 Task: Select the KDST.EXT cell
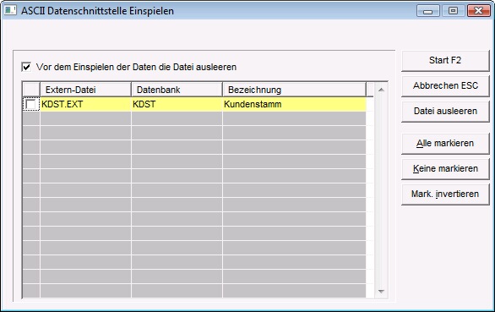85,104
